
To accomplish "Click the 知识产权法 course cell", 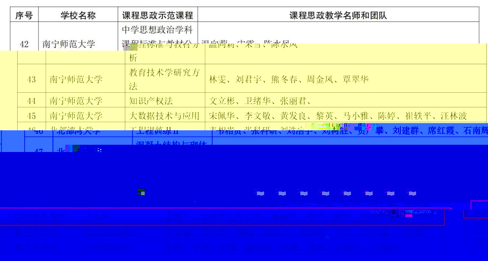I will [x=165, y=100].
